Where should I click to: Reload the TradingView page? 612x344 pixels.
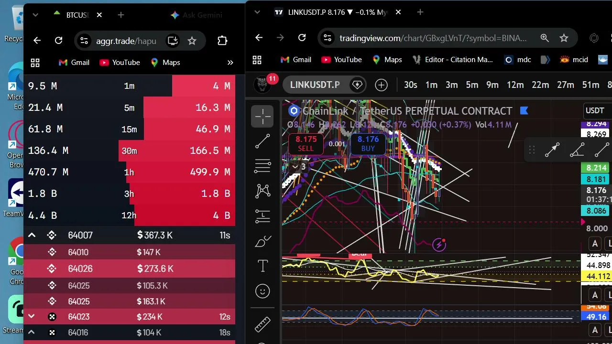point(302,38)
